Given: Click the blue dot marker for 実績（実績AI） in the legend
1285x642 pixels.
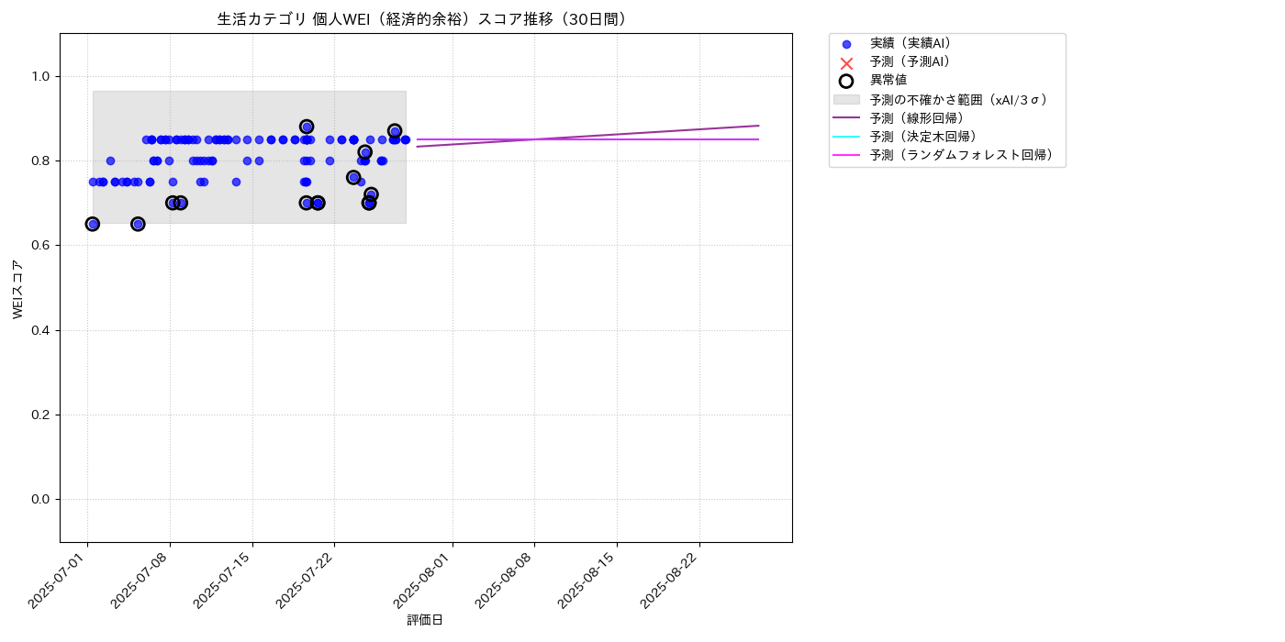Looking at the screenshot, I should 846,44.
